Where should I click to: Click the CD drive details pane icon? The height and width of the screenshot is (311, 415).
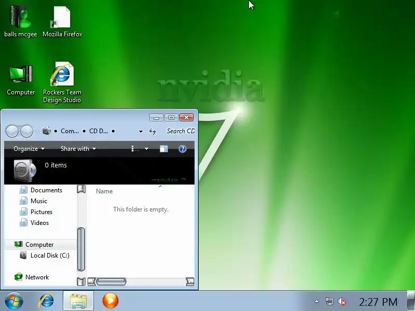tap(25, 171)
